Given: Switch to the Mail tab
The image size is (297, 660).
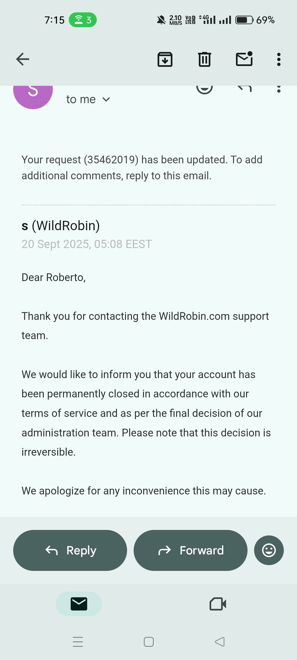Looking at the screenshot, I should click(x=79, y=604).
